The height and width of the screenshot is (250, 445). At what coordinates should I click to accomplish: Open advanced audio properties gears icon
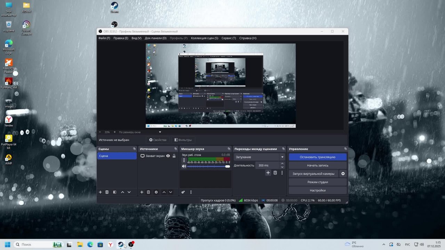pyautogui.click(x=183, y=192)
